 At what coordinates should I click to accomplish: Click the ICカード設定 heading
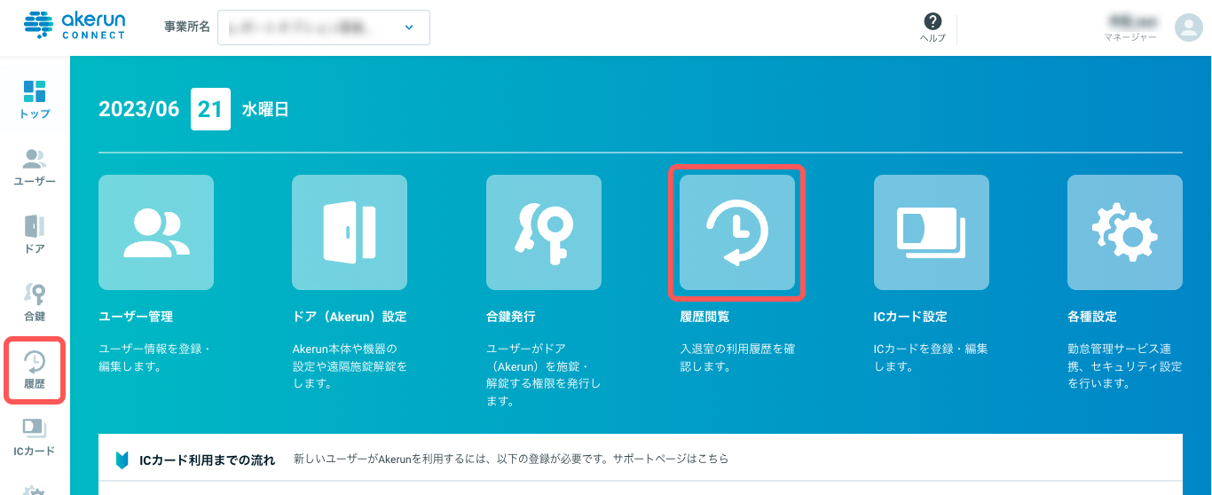pyautogui.click(x=910, y=317)
